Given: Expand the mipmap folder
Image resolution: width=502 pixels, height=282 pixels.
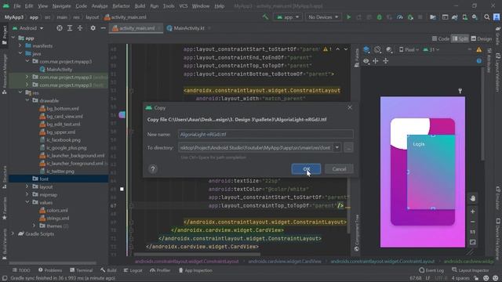Looking at the screenshot, I should coord(27,194).
